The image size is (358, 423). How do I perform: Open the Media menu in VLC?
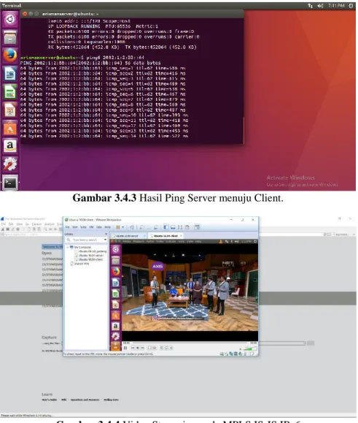[x=127, y=241]
